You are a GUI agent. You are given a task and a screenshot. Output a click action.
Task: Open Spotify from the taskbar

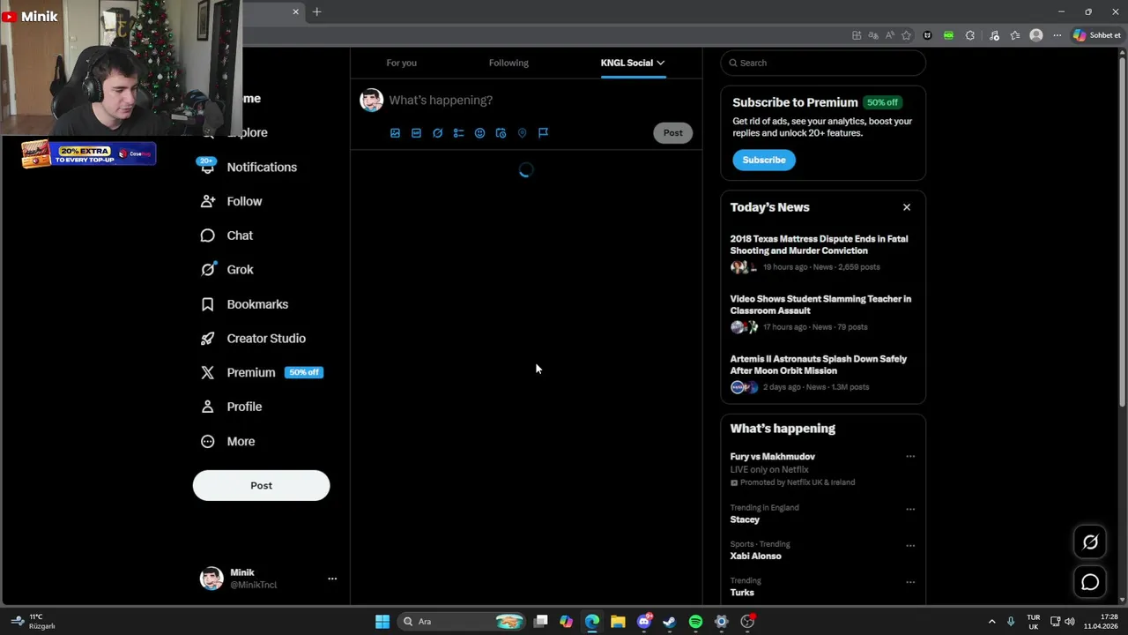[x=695, y=622]
